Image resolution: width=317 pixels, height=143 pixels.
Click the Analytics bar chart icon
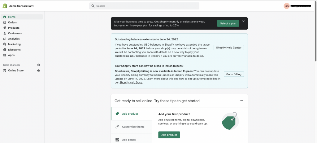point(5,39)
